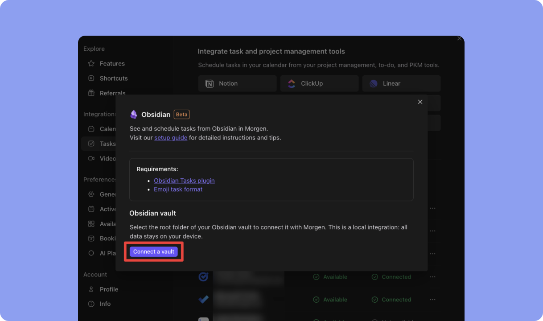Click the AI Planner circle icon
This screenshot has width=543, height=321.
pos(91,253)
